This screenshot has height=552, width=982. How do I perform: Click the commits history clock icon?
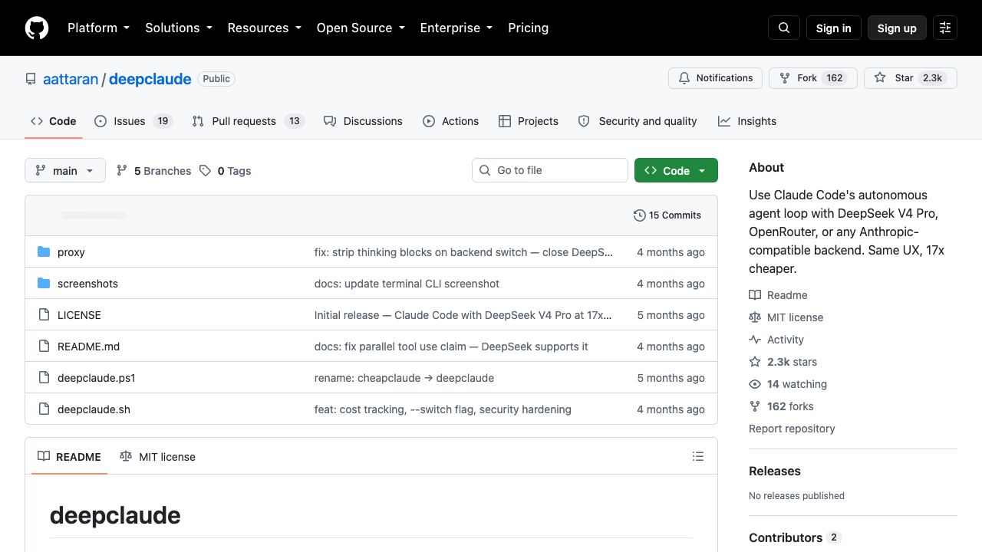click(640, 215)
